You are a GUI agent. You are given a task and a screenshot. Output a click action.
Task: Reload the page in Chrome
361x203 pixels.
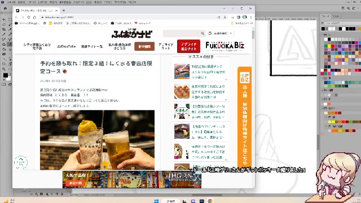point(29,17)
